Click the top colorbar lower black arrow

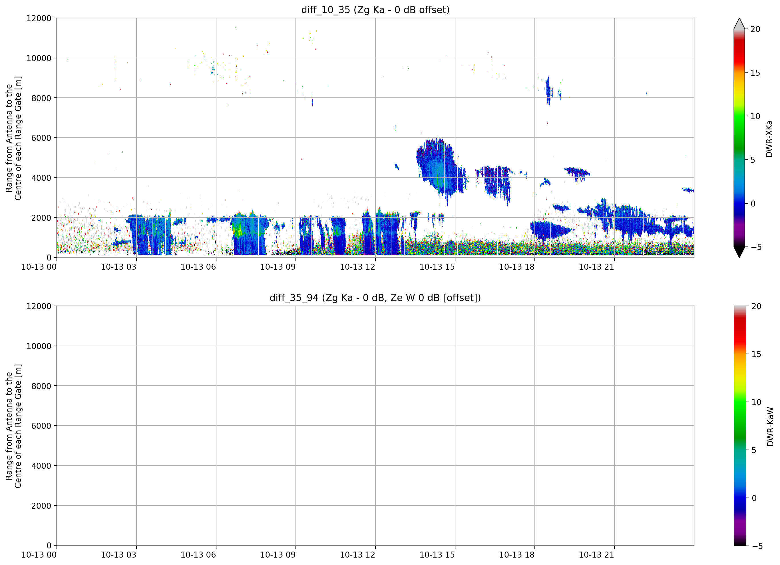[739, 252]
